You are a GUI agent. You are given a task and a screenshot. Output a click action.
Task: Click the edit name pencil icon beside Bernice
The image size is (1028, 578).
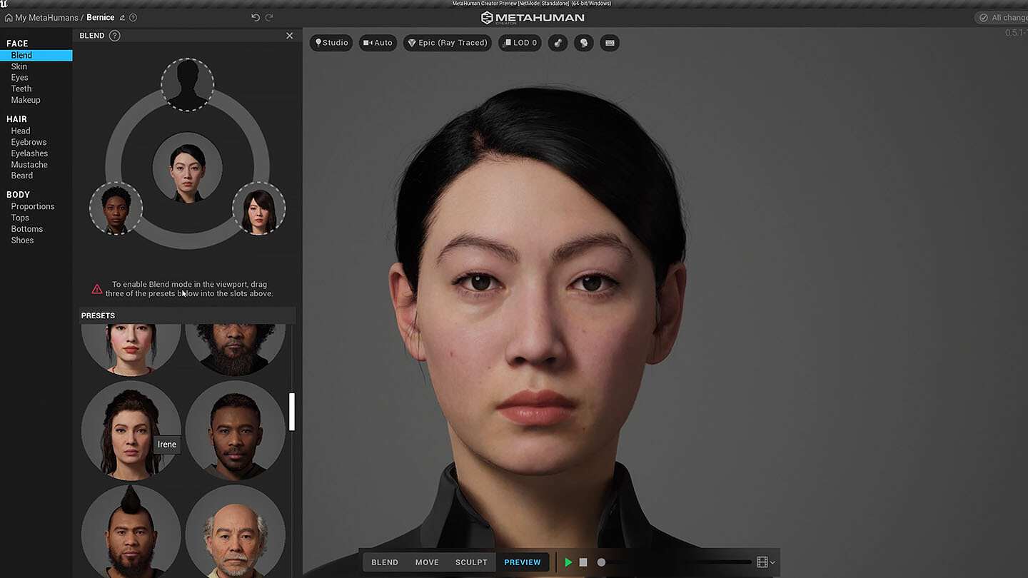point(122,18)
